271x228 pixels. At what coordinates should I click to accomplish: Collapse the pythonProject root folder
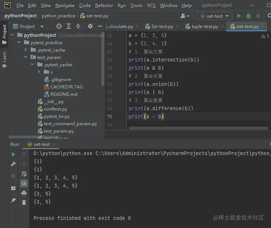(x=13, y=35)
